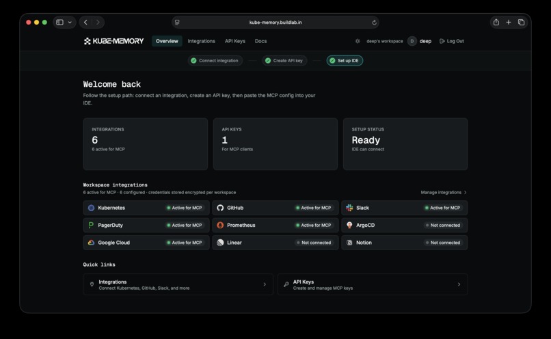Click the Integrations count card showing 6
This screenshot has height=339, width=551.
(x=146, y=144)
